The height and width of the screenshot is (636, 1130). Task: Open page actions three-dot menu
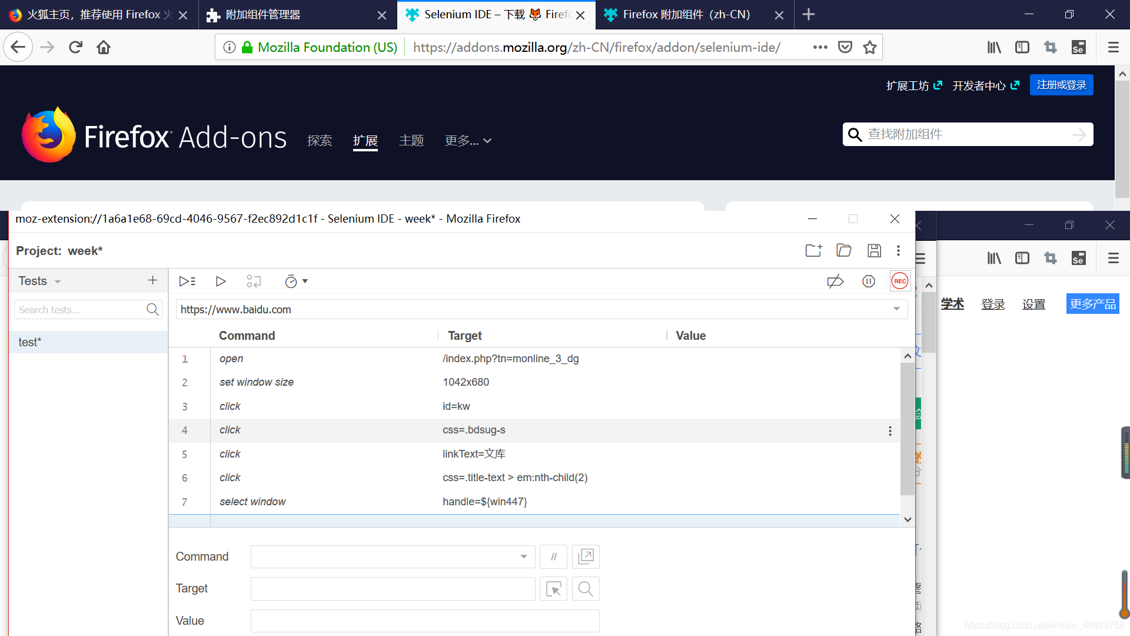(x=820, y=47)
